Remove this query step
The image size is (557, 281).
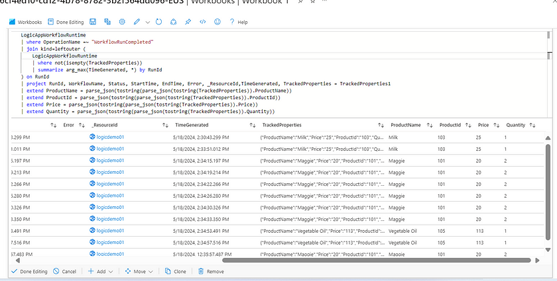tap(211, 272)
